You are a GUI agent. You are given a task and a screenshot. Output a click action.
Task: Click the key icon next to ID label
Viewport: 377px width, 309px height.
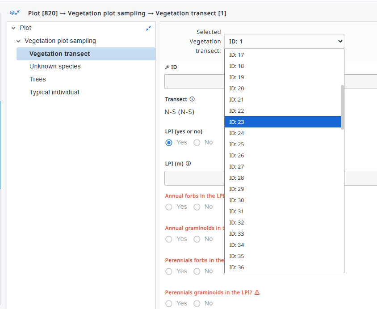pos(167,67)
